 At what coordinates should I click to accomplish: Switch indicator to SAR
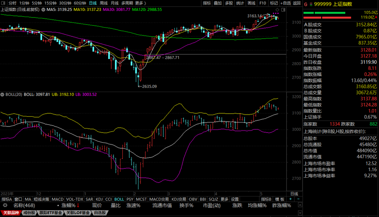tap(89, 199)
